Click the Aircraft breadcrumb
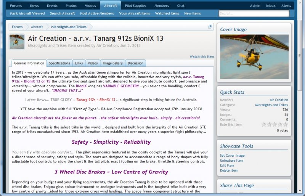The image size is (305, 196). click(37, 27)
